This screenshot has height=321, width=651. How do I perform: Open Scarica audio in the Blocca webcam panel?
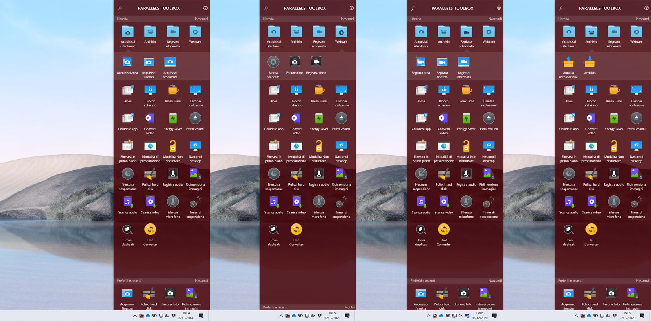274,205
